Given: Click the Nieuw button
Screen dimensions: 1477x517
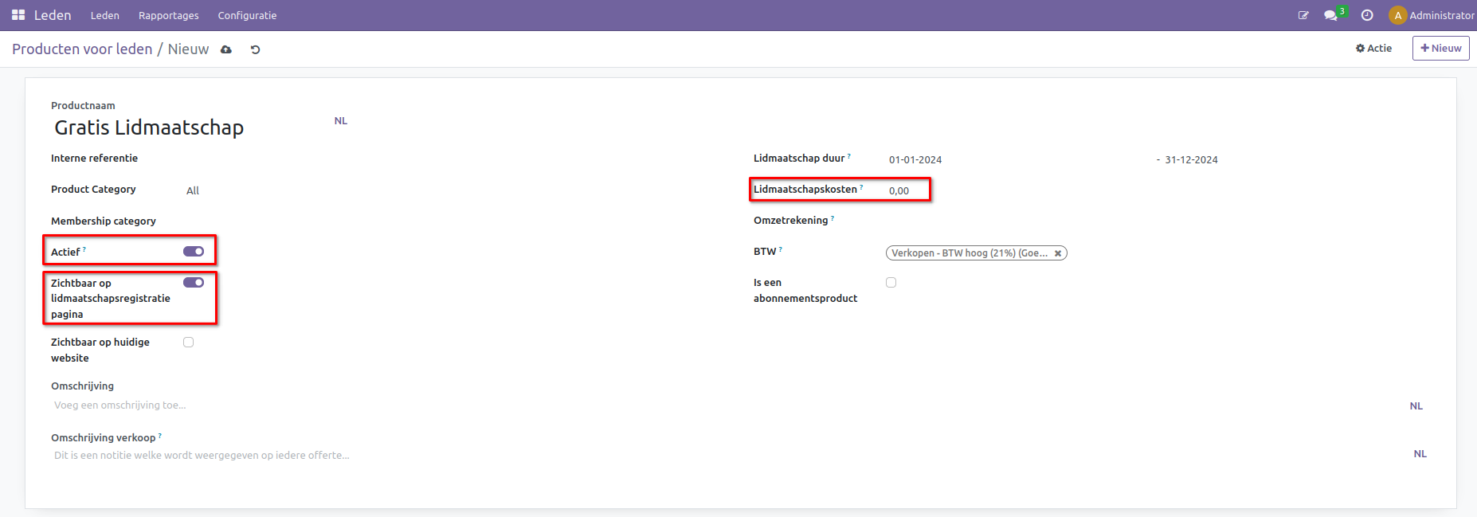Looking at the screenshot, I should (1440, 49).
